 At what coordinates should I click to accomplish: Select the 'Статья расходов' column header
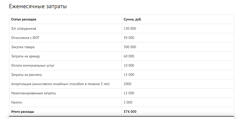[24, 19]
